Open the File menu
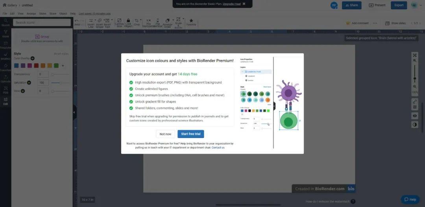This screenshot has height=207, width=425. [5, 13]
